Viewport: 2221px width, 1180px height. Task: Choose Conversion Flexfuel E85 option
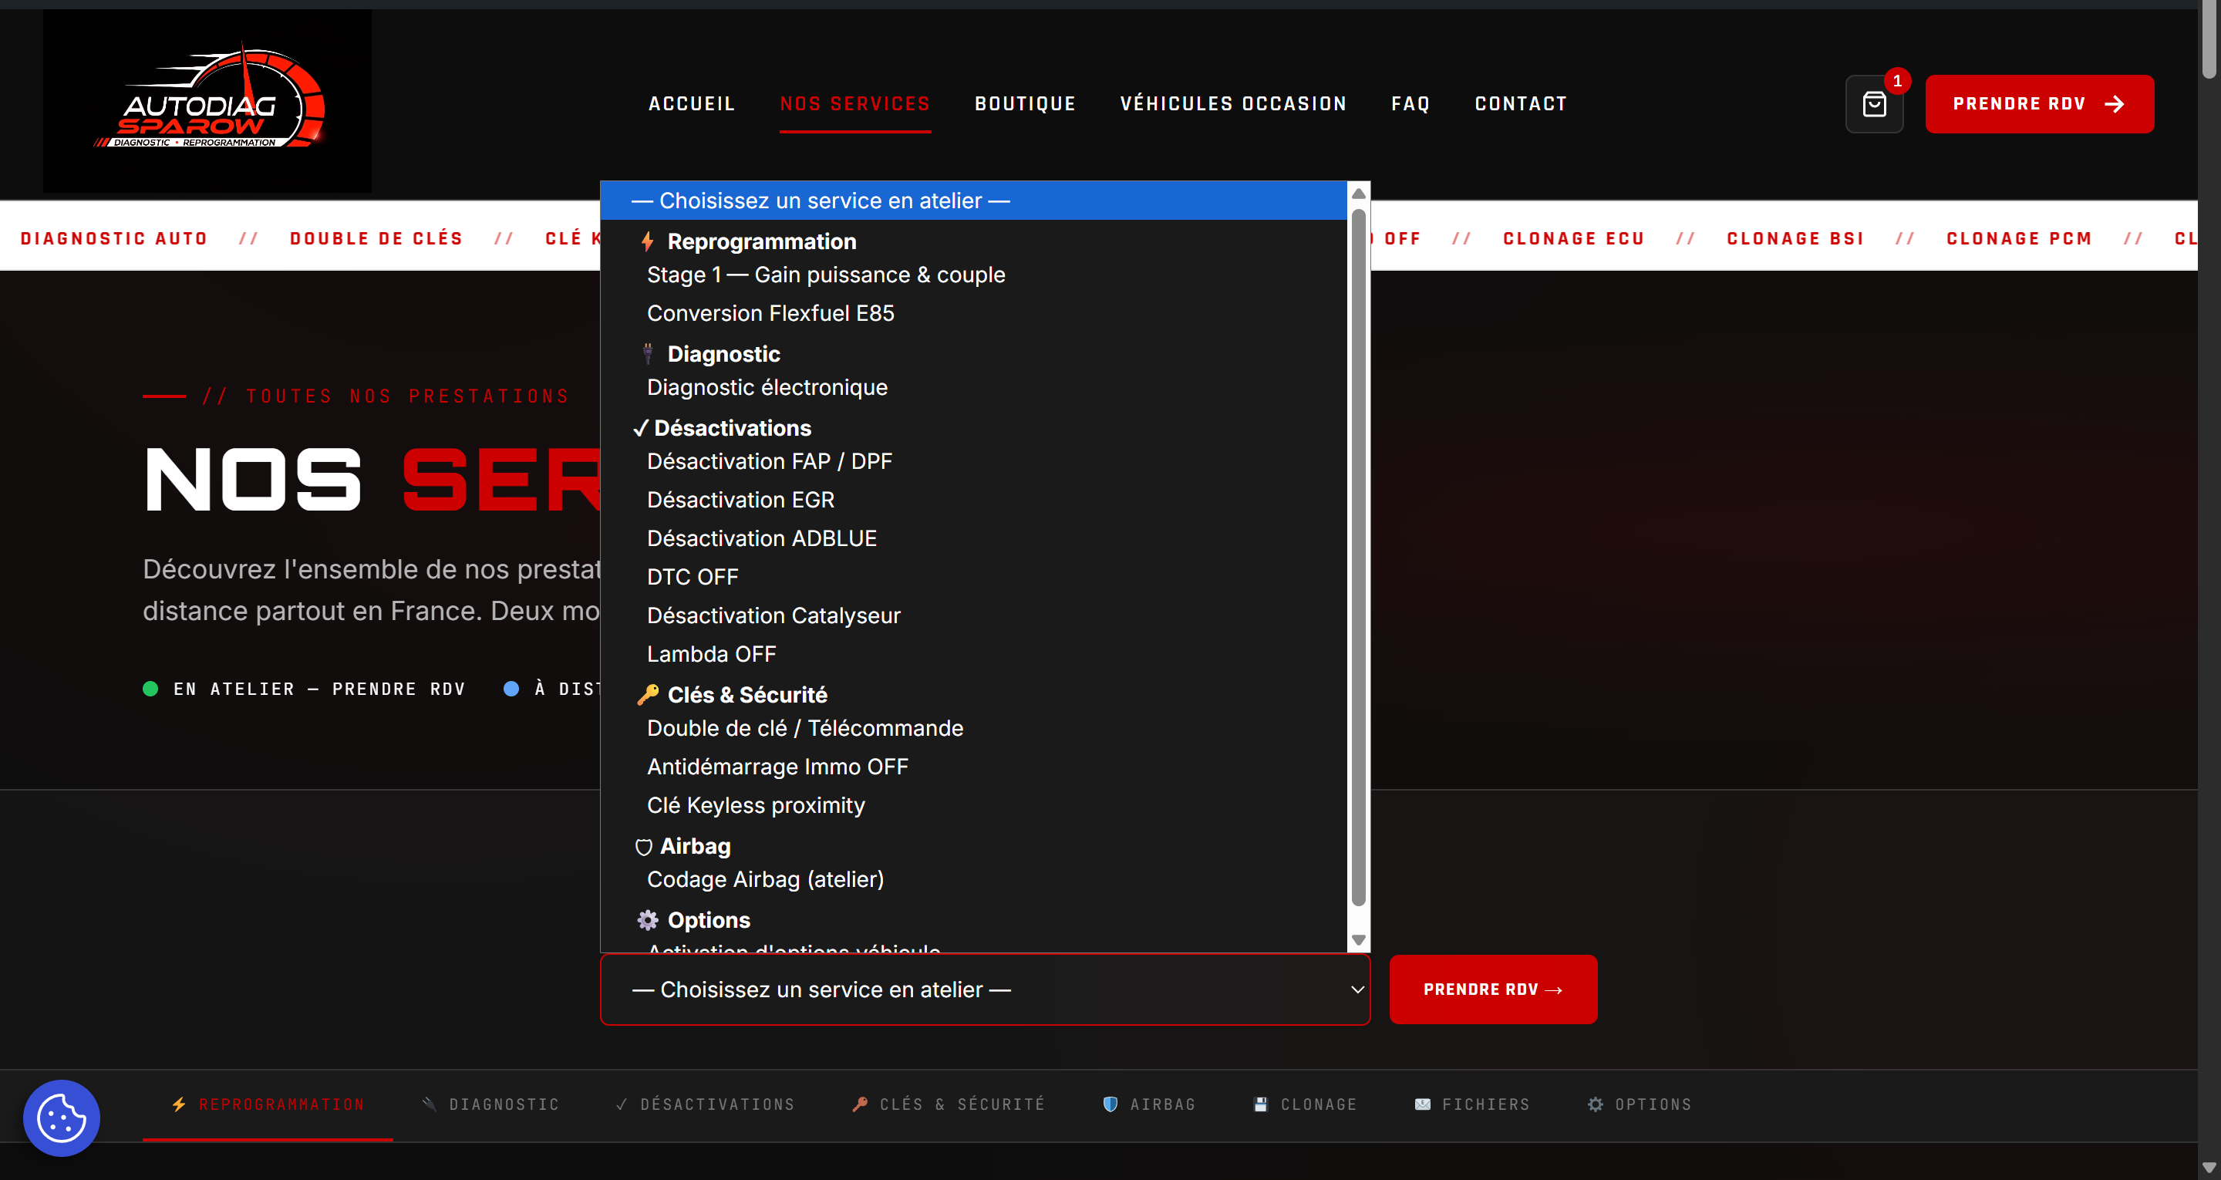coord(973,313)
